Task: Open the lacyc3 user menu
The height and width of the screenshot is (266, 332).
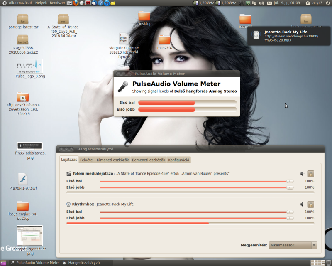Action: pyautogui.click(x=314, y=3)
